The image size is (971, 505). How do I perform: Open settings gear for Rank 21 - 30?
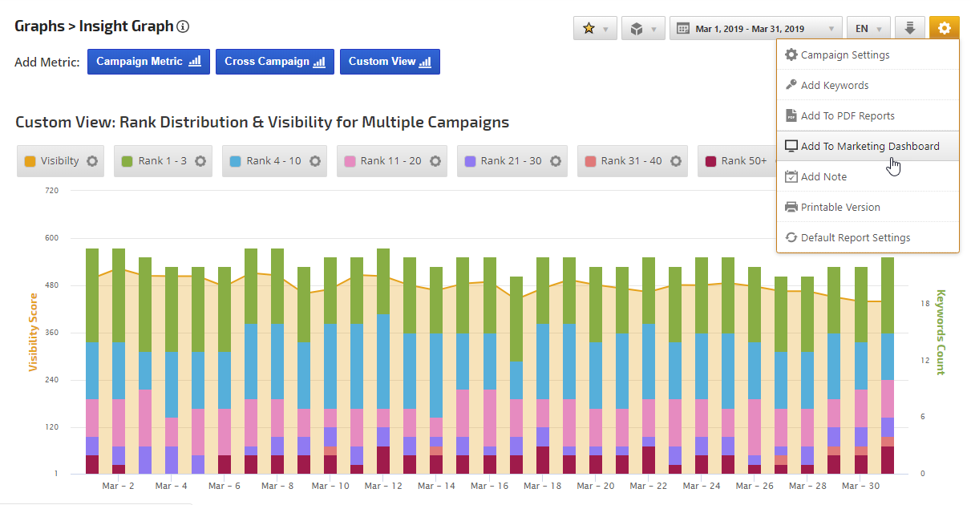point(555,161)
